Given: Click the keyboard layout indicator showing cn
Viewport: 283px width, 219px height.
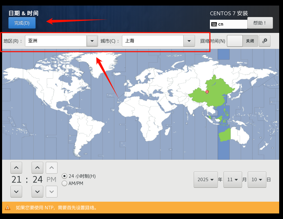Looking at the screenshot, I should click(228, 24).
